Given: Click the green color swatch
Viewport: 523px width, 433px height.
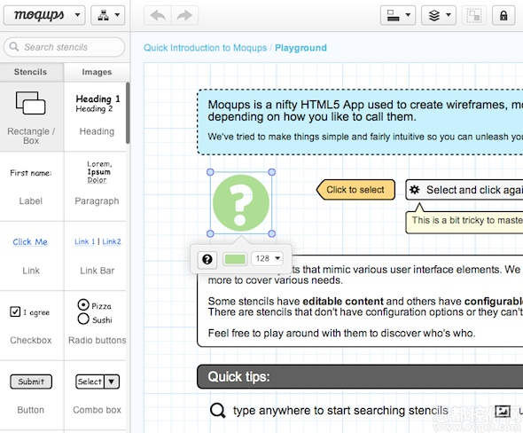Looking at the screenshot, I should 235,259.
